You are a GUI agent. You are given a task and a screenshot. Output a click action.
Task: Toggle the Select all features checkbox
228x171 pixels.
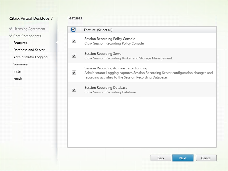click(73, 30)
